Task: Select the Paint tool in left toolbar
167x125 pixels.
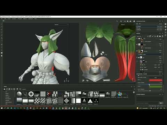Action: 1,24
